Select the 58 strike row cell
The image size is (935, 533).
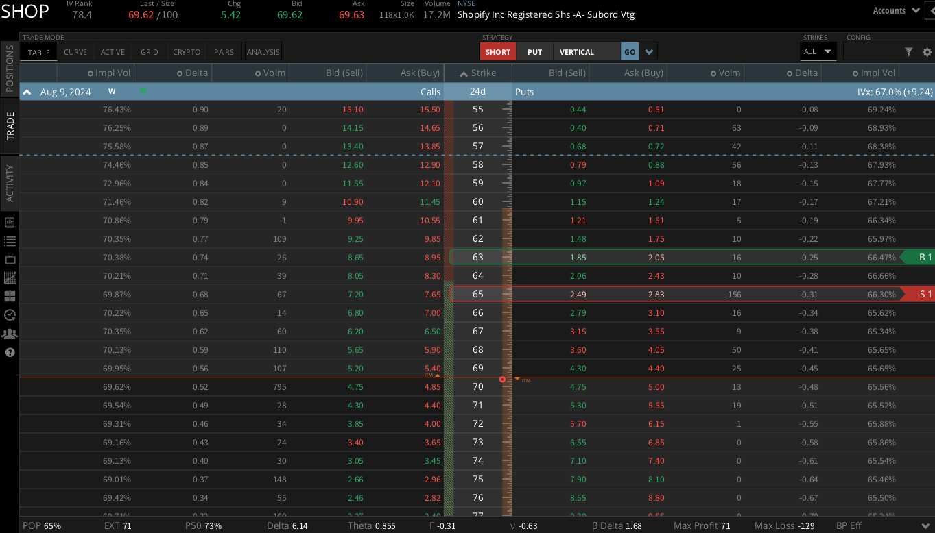477,165
